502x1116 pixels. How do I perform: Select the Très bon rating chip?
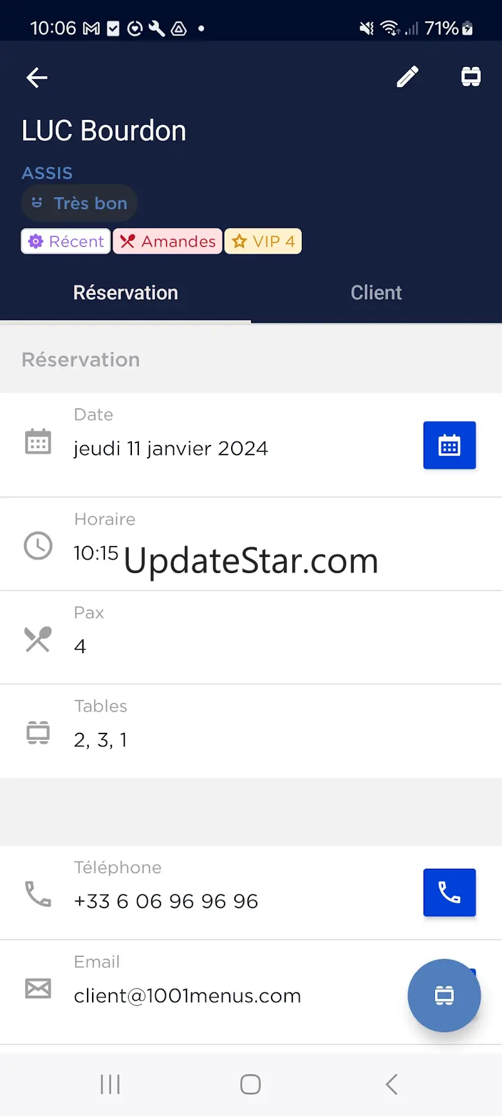(x=79, y=203)
